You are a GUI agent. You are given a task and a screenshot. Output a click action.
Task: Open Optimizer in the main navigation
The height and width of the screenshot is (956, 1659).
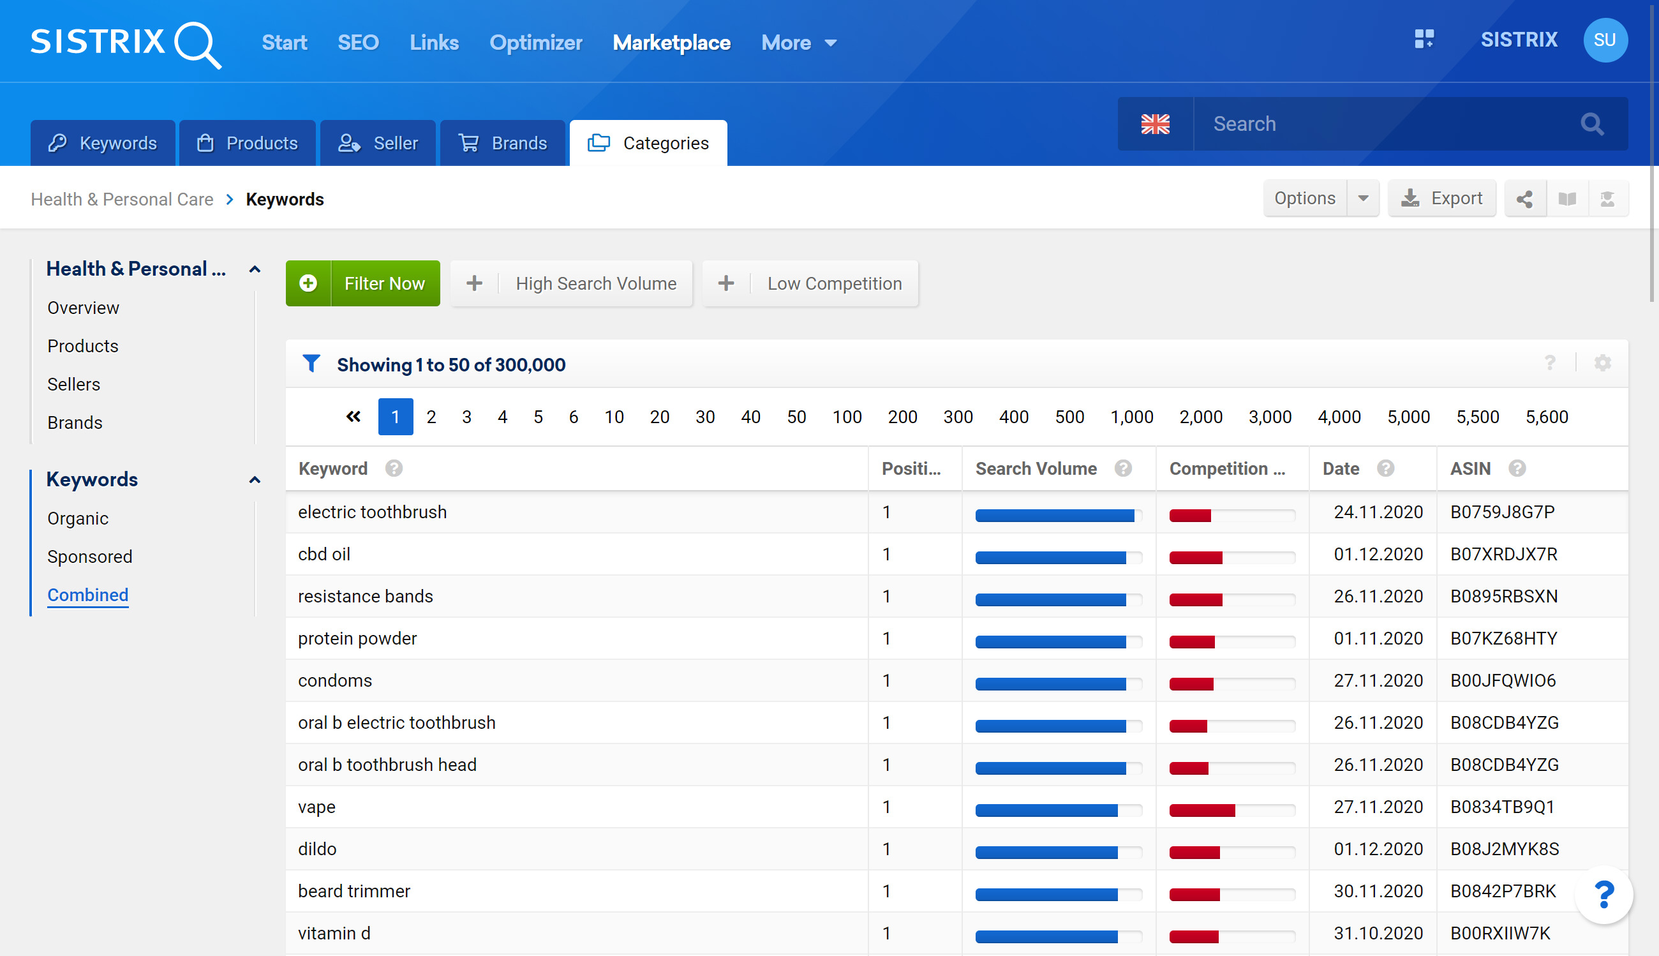coord(536,43)
